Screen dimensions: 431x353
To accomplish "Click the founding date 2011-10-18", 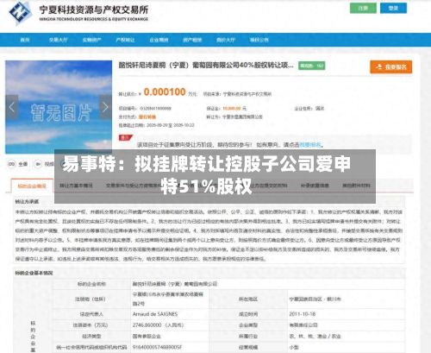I will point(303,314).
